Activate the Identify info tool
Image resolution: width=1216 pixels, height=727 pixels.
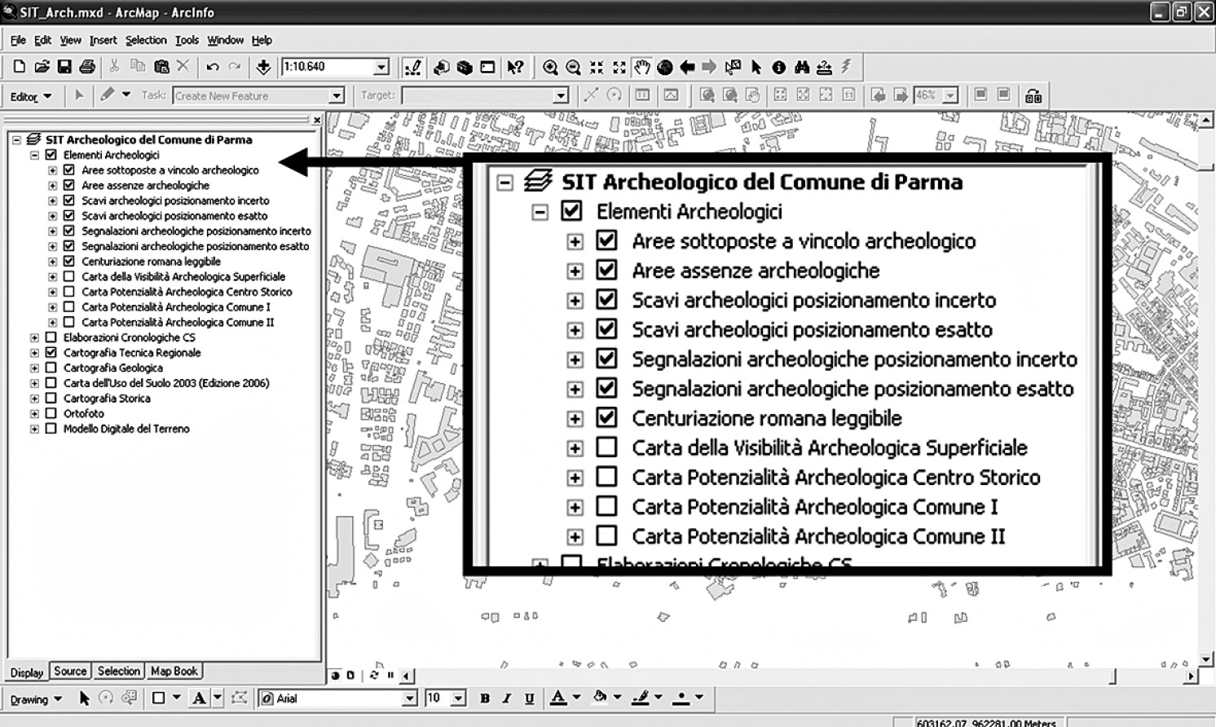779,67
